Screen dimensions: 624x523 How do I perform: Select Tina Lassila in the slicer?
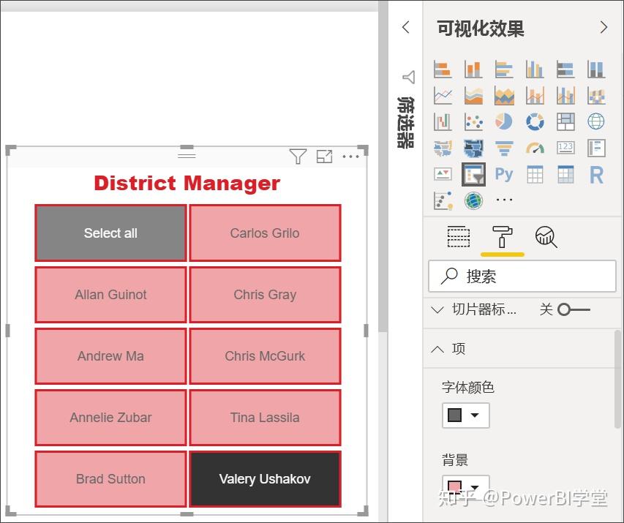pyautogui.click(x=265, y=418)
